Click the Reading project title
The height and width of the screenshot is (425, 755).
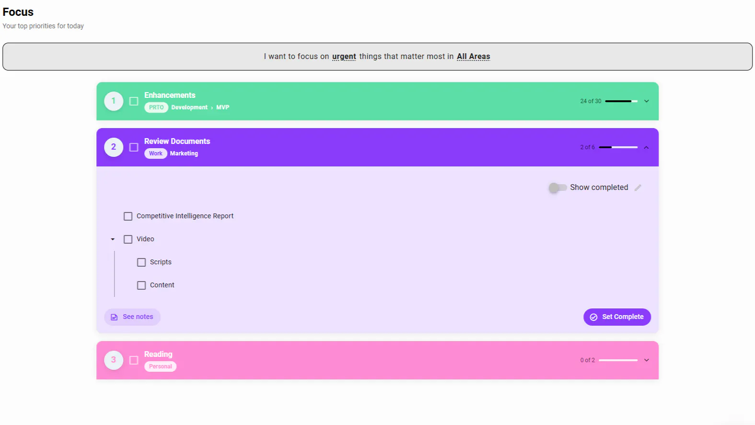click(158, 354)
